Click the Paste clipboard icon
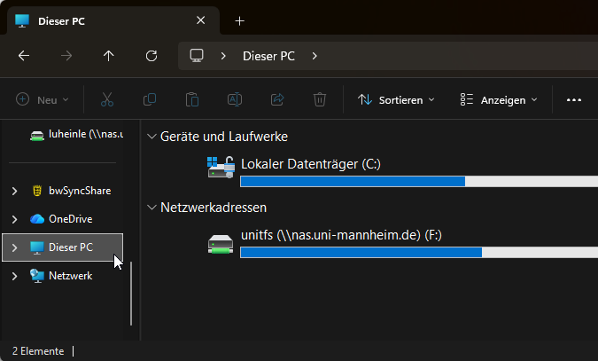 tap(192, 100)
